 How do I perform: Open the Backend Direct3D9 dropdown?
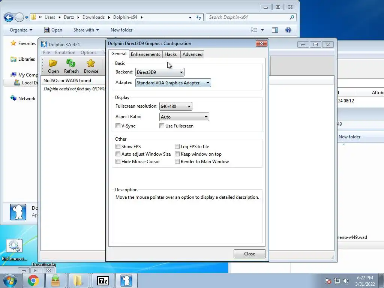click(x=160, y=72)
